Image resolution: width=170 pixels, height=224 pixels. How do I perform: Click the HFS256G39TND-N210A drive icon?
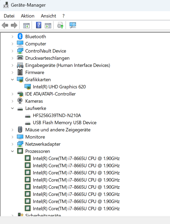28,116
